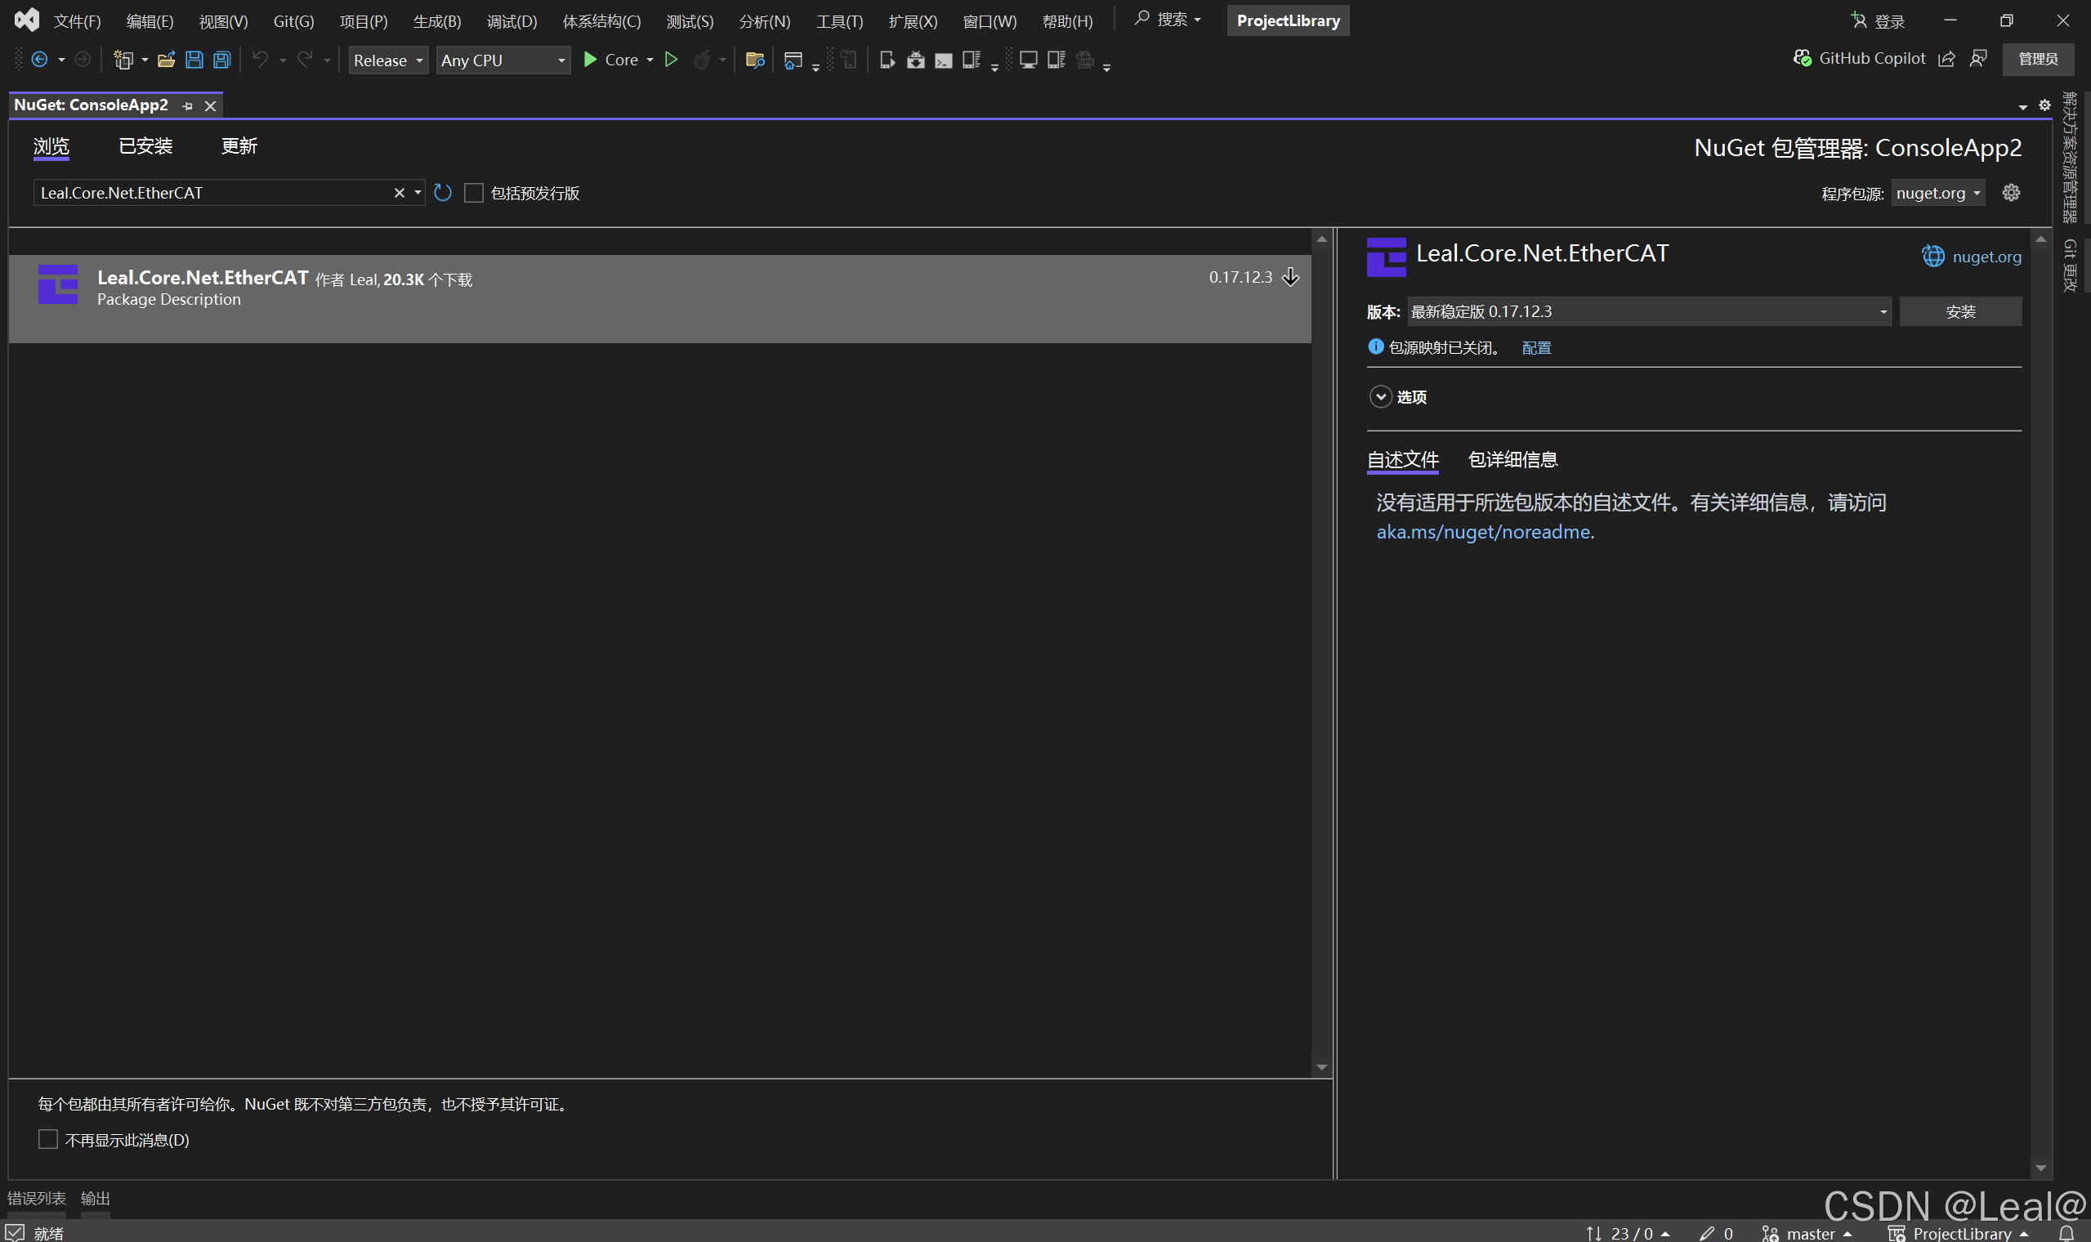Open NuGet package source settings gear
Viewport: 2091px width, 1242px height.
(x=2011, y=194)
